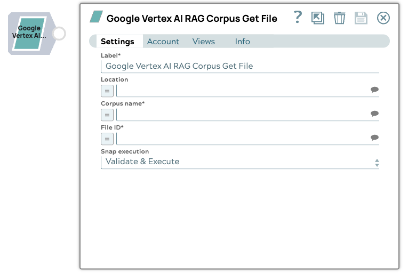Switch to the Account tab
This screenshot has height=274, width=408.
point(163,42)
